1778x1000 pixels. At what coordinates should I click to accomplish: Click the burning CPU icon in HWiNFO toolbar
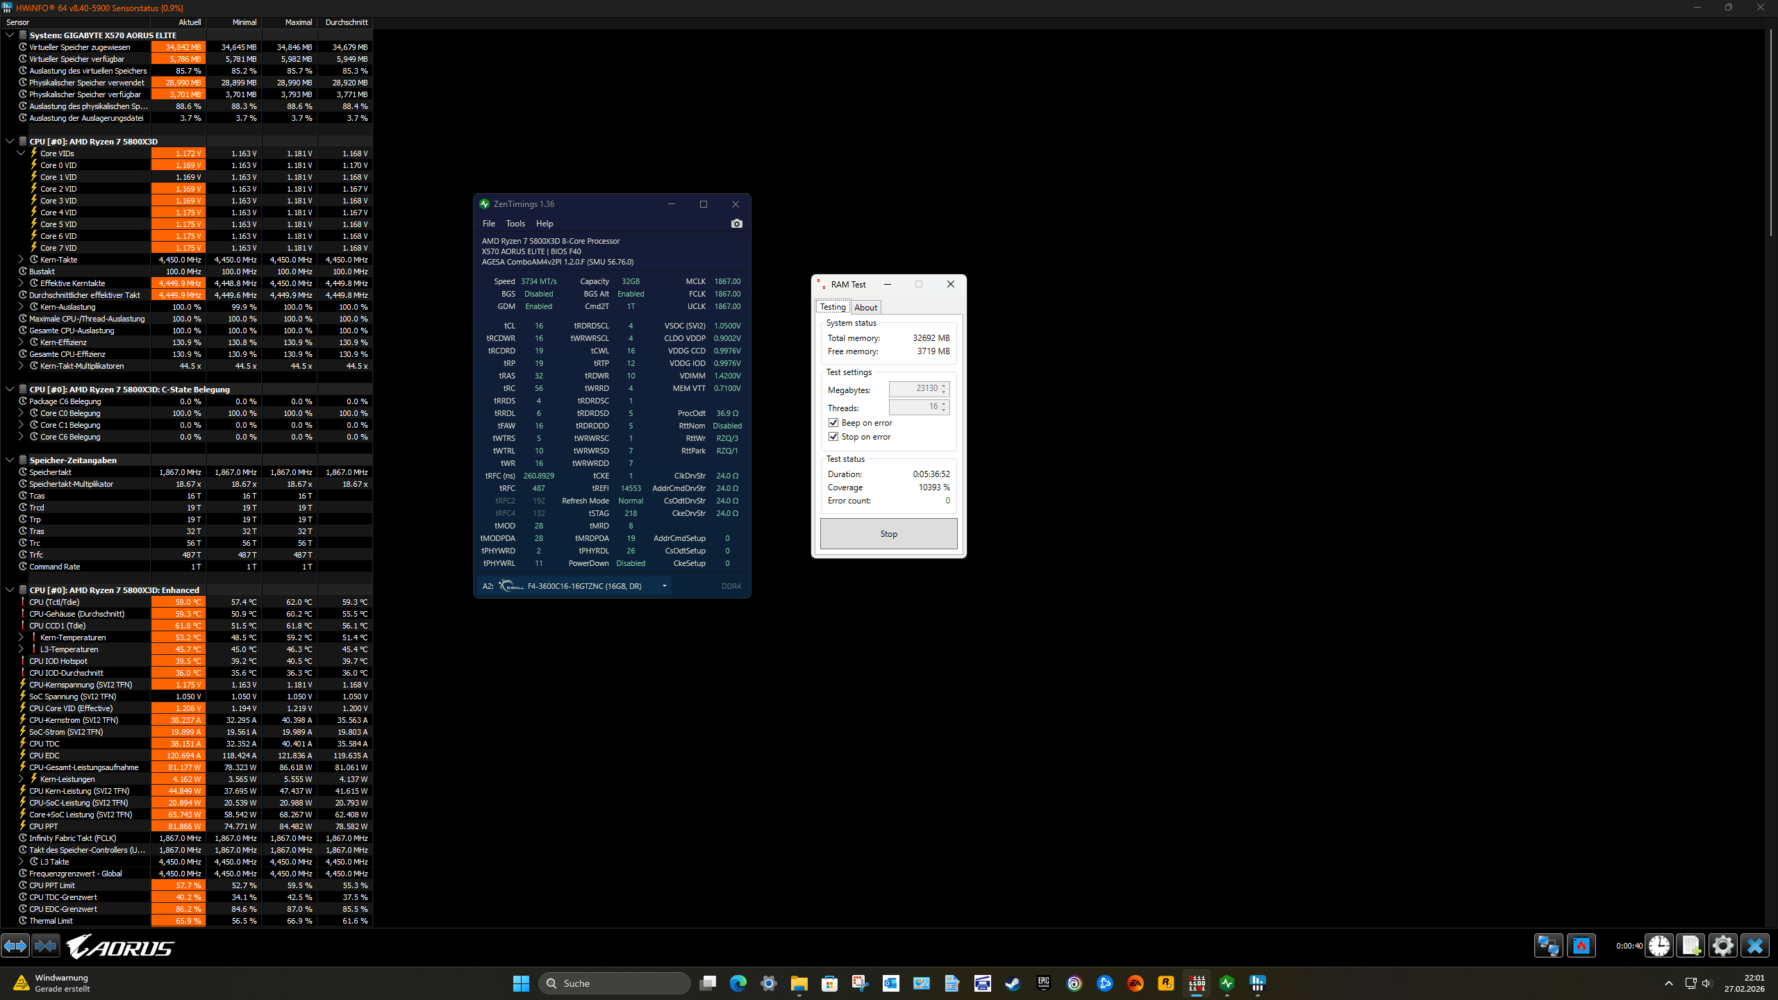click(1581, 946)
